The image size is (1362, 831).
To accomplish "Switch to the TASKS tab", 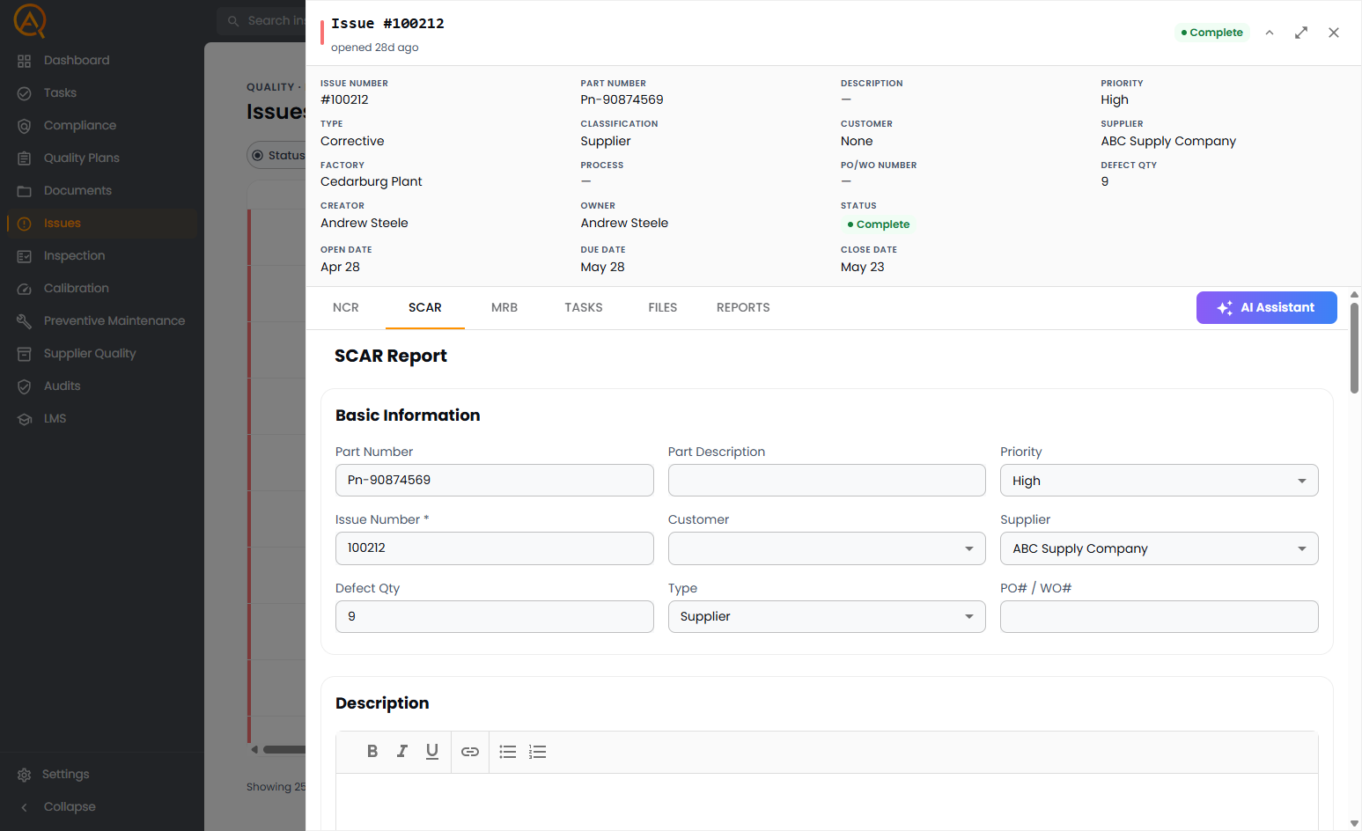I will click(584, 307).
